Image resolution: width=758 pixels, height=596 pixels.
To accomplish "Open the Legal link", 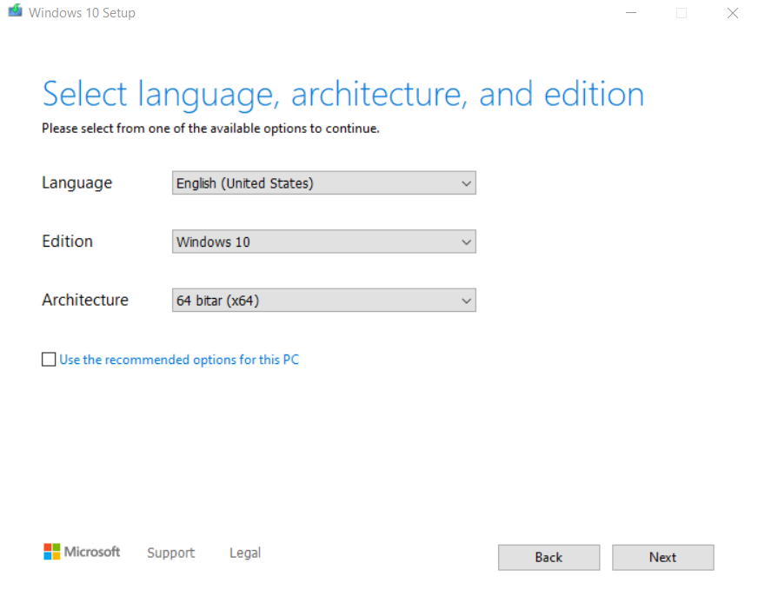I will click(244, 553).
